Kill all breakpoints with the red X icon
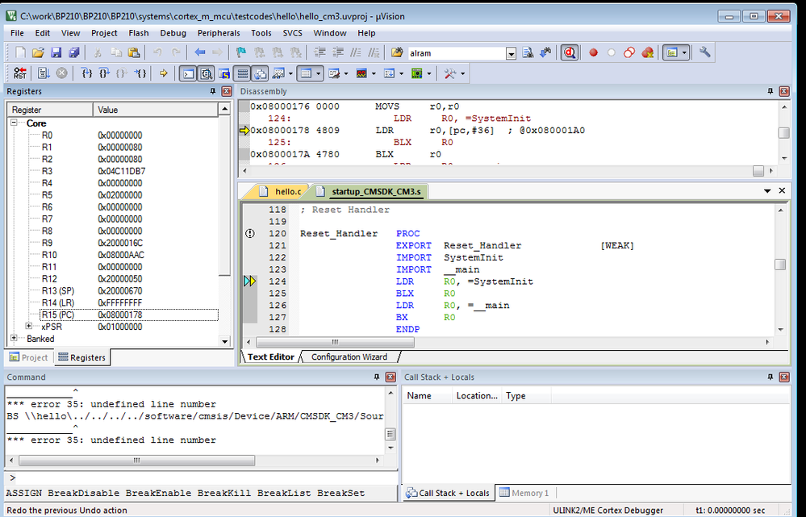Viewport: 806px width, 517px height. pos(648,52)
